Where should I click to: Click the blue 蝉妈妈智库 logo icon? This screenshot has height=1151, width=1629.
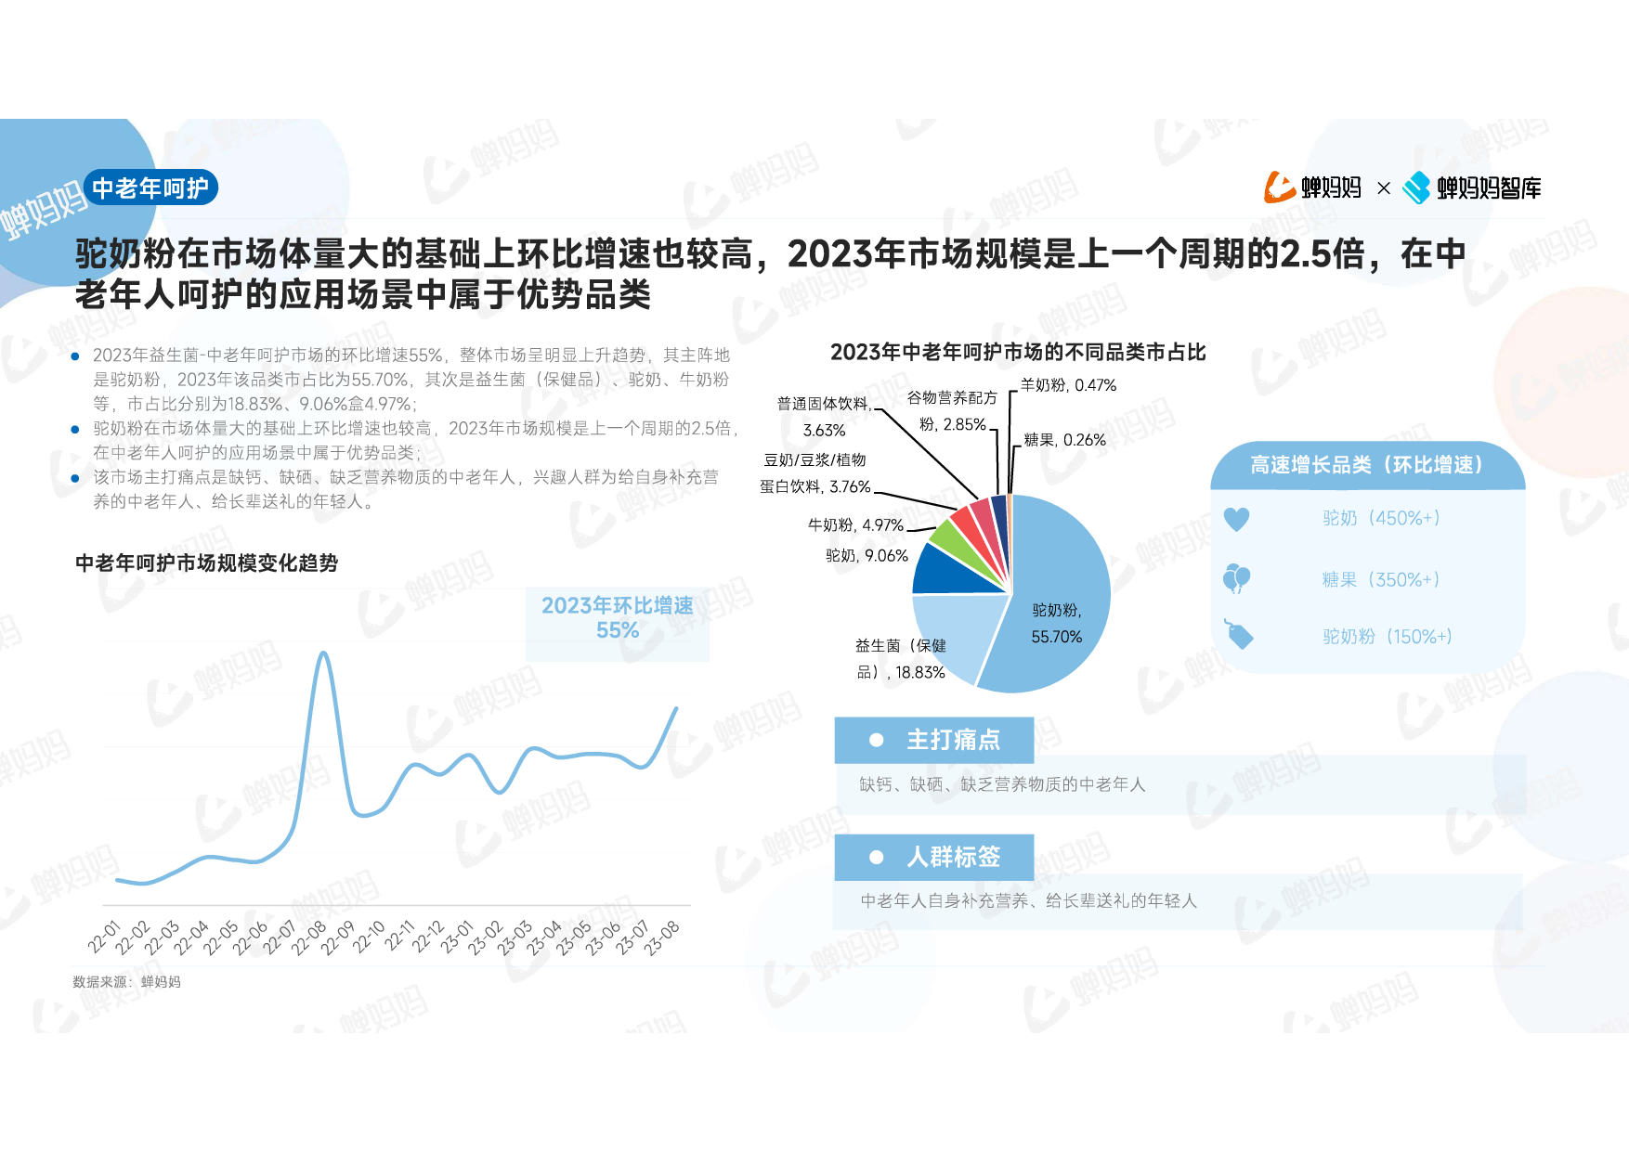1415,188
